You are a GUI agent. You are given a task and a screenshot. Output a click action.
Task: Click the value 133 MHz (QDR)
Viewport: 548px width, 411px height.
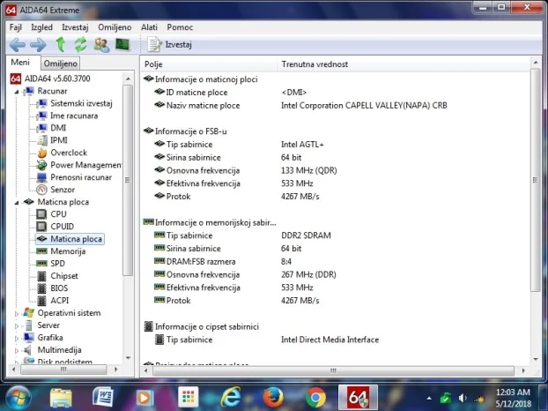309,171
